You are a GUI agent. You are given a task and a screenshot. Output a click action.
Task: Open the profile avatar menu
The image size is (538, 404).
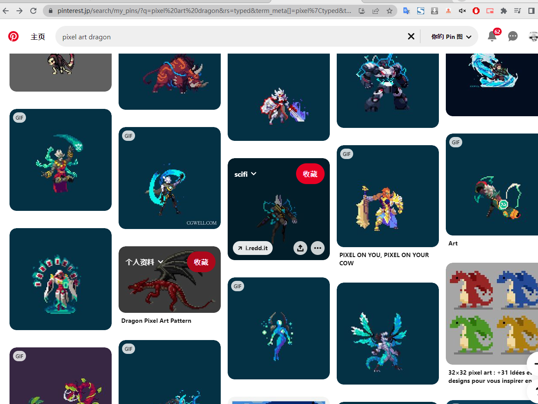point(533,36)
